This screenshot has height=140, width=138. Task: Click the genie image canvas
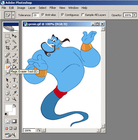62,77
